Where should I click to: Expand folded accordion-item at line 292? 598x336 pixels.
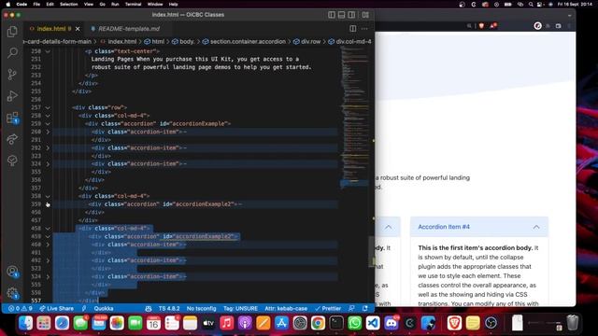point(48,147)
